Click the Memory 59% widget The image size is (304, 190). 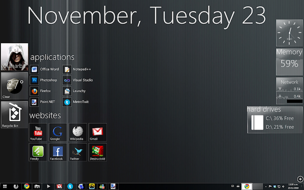click(x=289, y=62)
